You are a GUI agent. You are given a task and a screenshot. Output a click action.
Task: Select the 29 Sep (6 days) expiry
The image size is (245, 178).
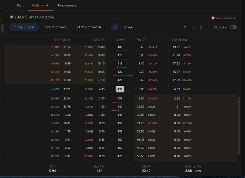24,27
